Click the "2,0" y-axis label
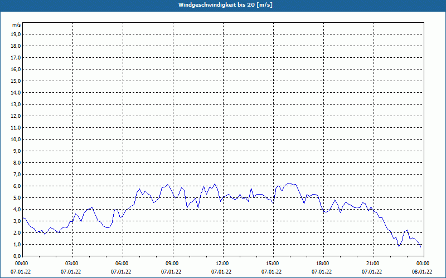 click(x=17, y=232)
